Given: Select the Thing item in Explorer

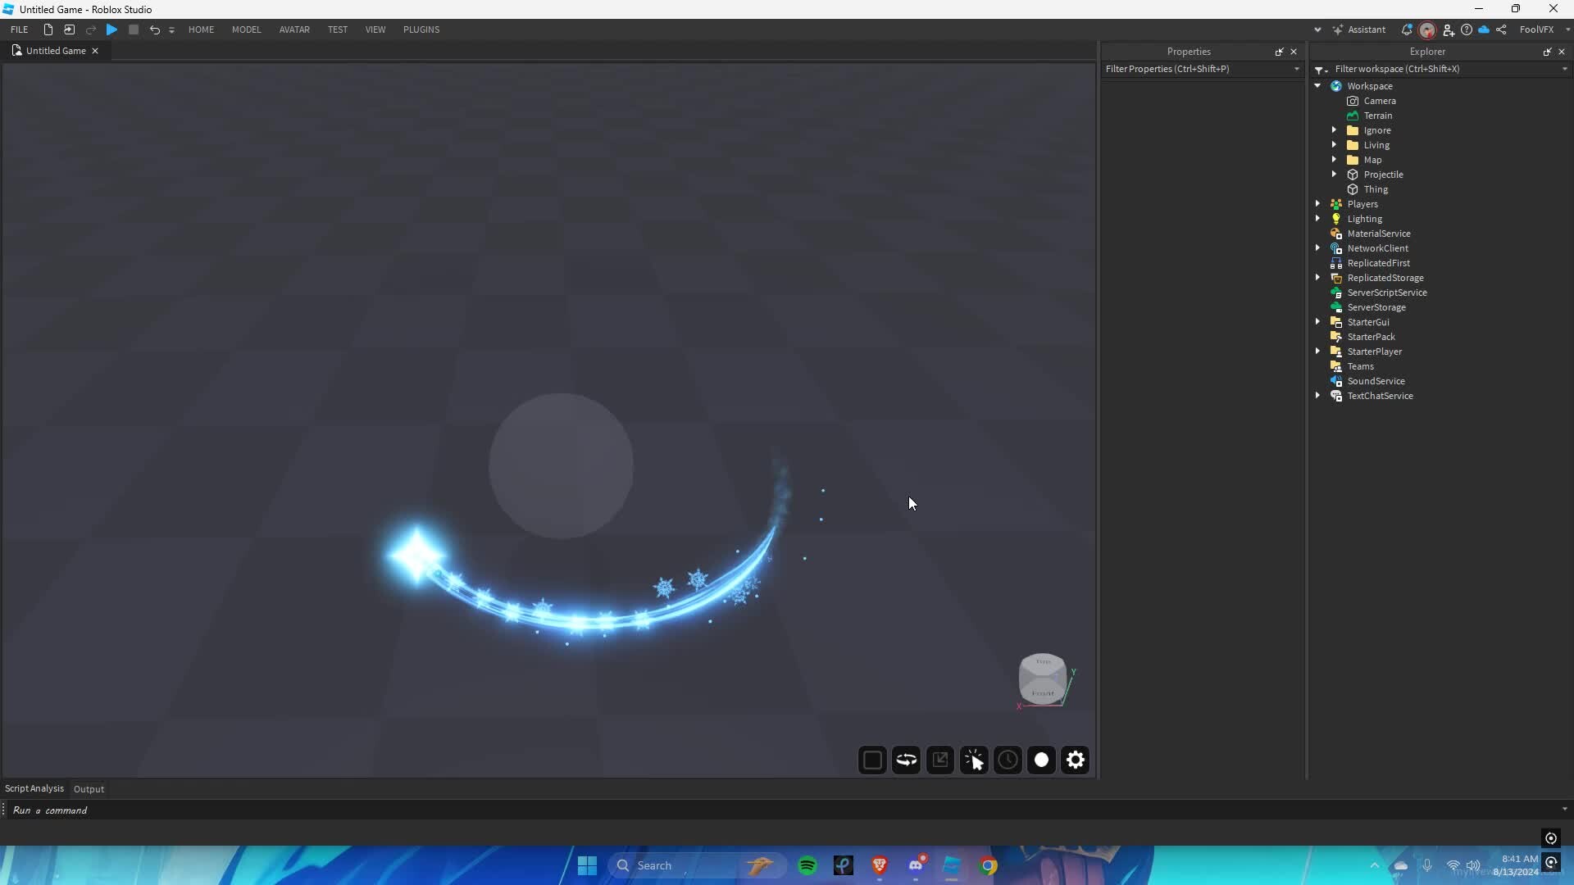Looking at the screenshot, I should tap(1376, 189).
